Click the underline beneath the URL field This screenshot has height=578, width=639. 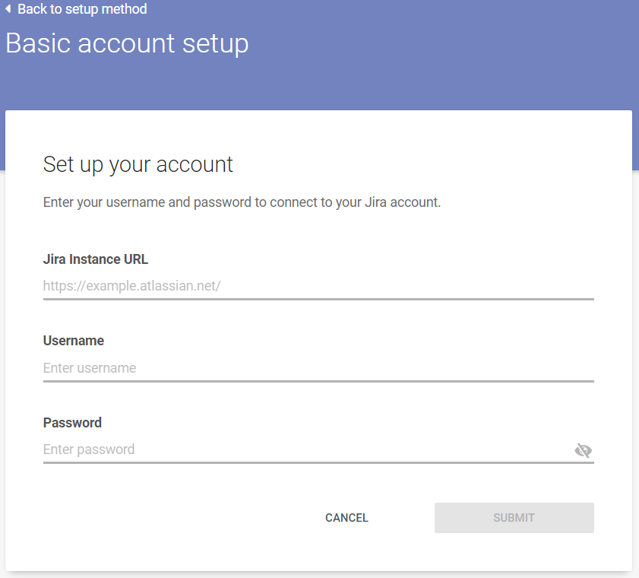click(x=318, y=299)
